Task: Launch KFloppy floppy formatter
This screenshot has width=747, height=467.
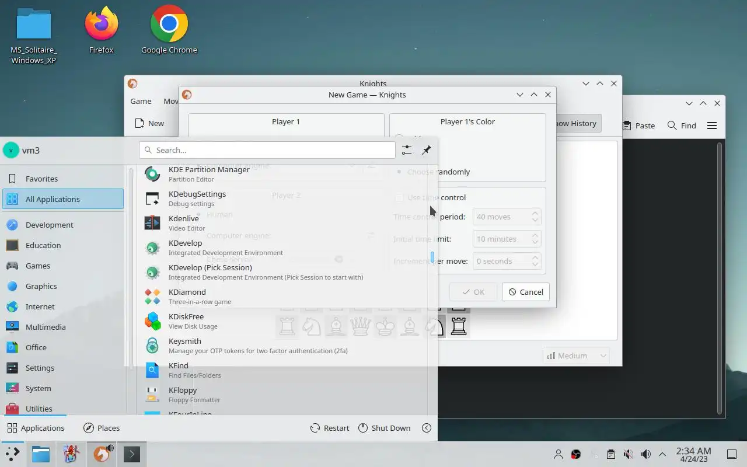Action: pos(284,395)
